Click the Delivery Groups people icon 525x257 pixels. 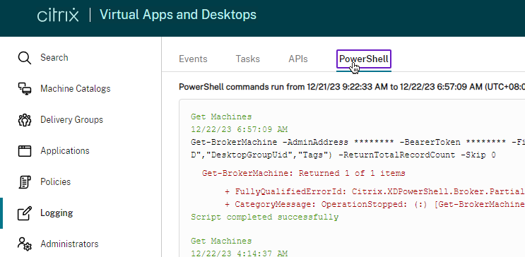coord(25,120)
